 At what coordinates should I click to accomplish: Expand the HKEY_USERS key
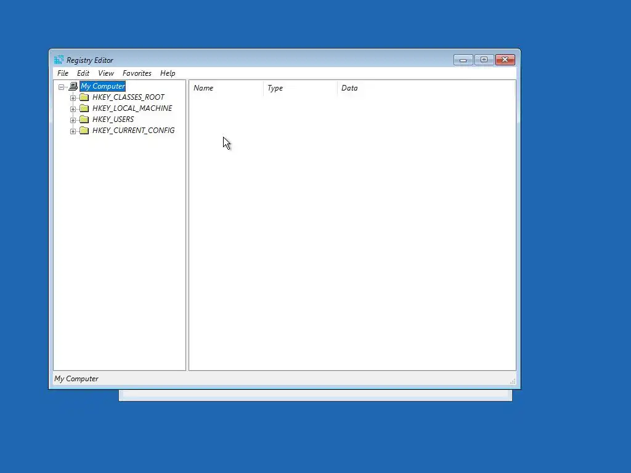pos(73,120)
